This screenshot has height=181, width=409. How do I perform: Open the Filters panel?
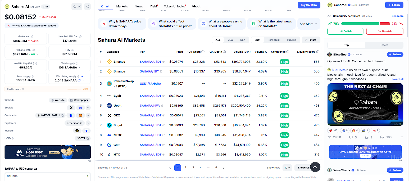[311, 40]
